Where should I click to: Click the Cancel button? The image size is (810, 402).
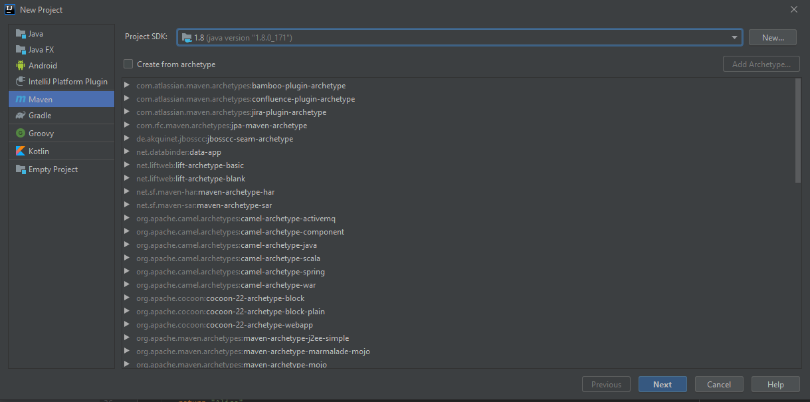pos(719,384)
